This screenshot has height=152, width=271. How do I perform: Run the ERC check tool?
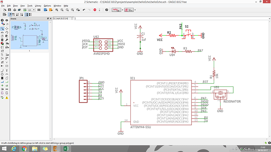pyautogui.click(x=2, y=98)
